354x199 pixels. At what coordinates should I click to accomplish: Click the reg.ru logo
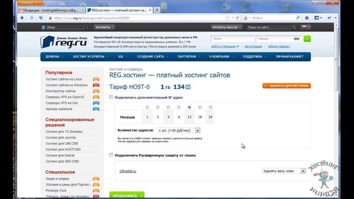tap(64, 42)
